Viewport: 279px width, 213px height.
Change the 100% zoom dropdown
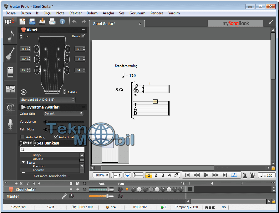[101, 175]
